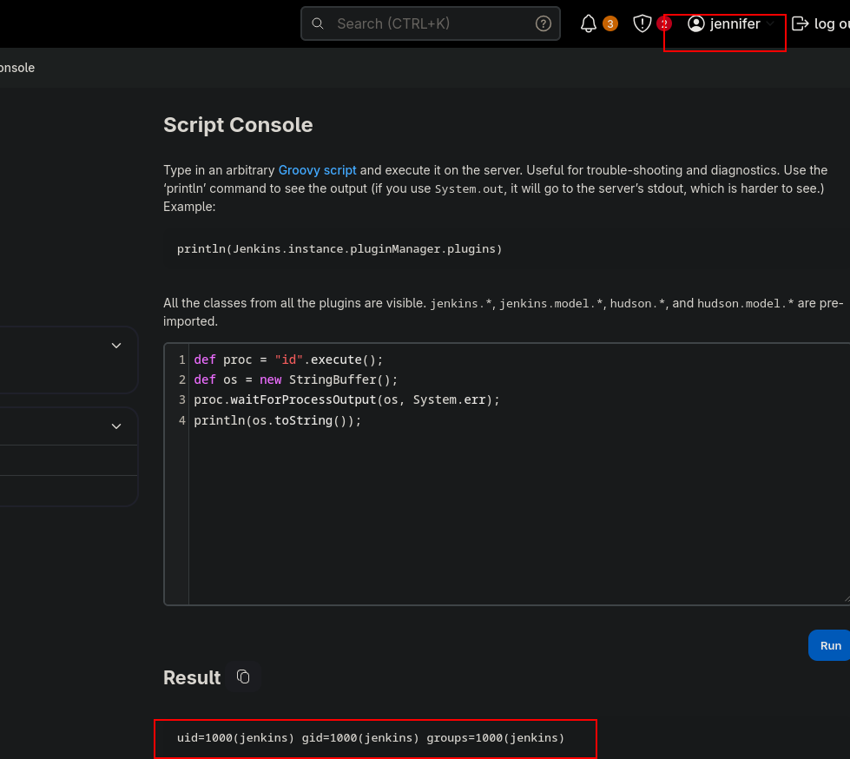Click the question mark help icon in search
Viewport: 850px width, 759px height.
coord(544,24)
